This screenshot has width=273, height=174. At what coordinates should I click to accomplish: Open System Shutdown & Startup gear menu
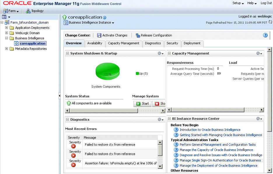tap(160, 53)
